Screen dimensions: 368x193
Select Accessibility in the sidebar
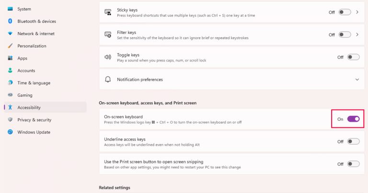point(29,107)
